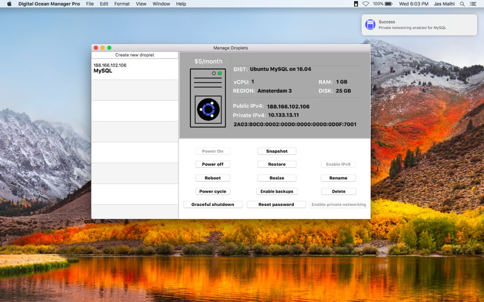Click the app icon in Success notification

point(370,24)
